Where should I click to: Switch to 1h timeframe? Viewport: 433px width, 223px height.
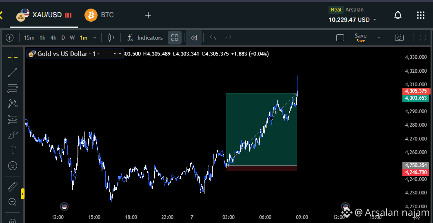tap(42, 38)
